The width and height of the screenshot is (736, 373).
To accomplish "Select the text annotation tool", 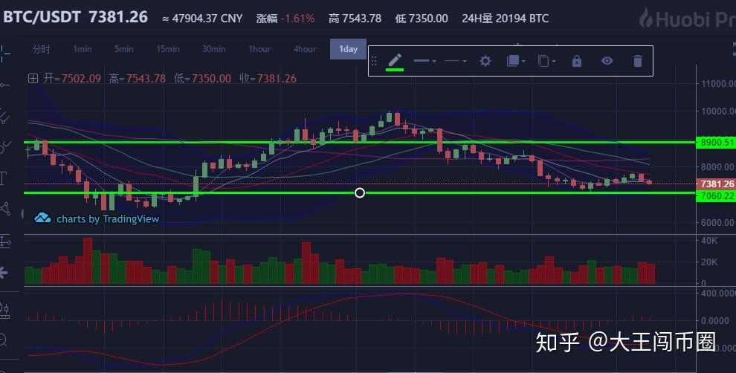I will coord(4,178).
